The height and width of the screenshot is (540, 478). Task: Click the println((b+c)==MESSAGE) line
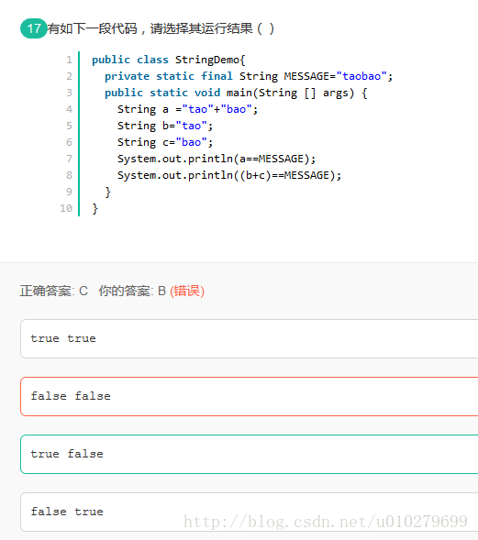[229, 175]
